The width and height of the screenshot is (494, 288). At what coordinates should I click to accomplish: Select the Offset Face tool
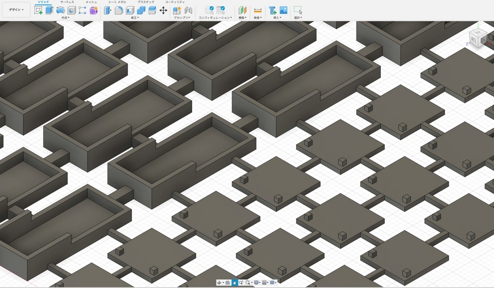tap(152, 10)
